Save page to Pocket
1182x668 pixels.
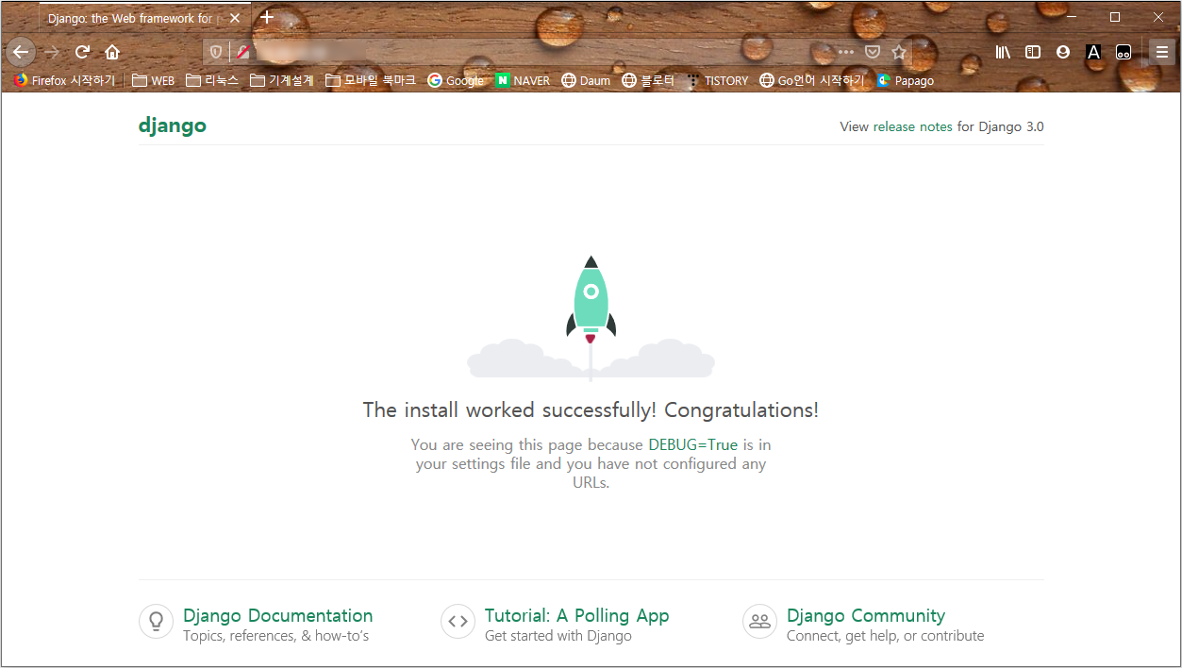pyautogui.click(x=873, y=52)
